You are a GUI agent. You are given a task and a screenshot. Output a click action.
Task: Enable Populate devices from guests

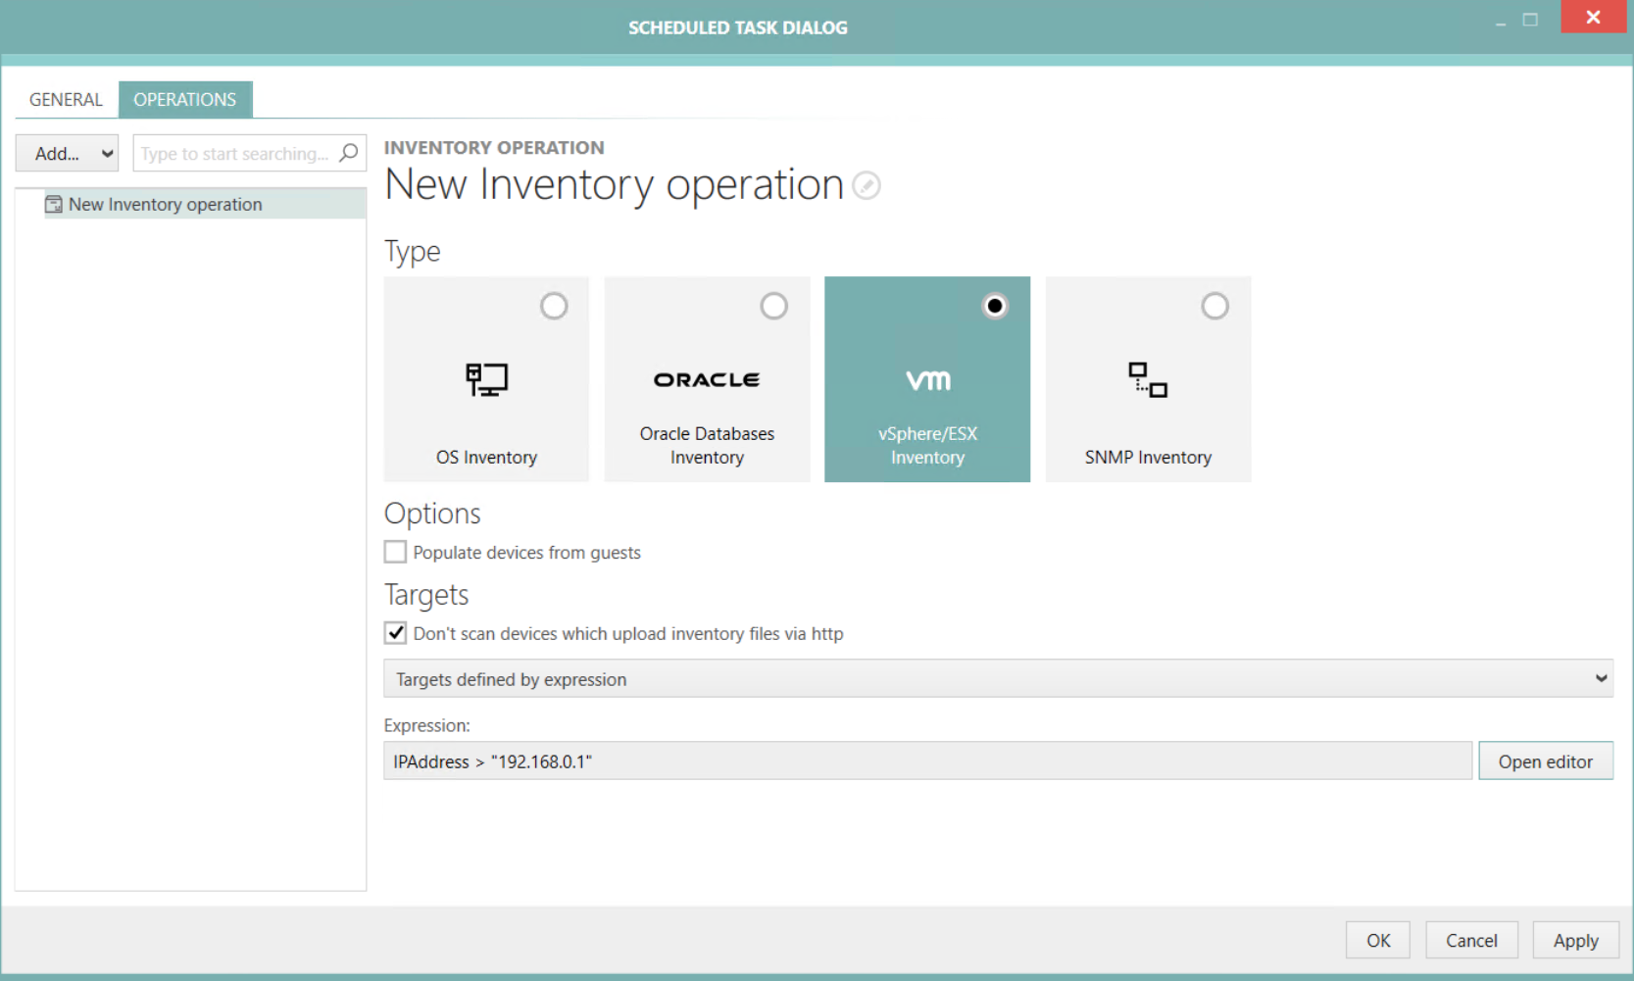395,552
